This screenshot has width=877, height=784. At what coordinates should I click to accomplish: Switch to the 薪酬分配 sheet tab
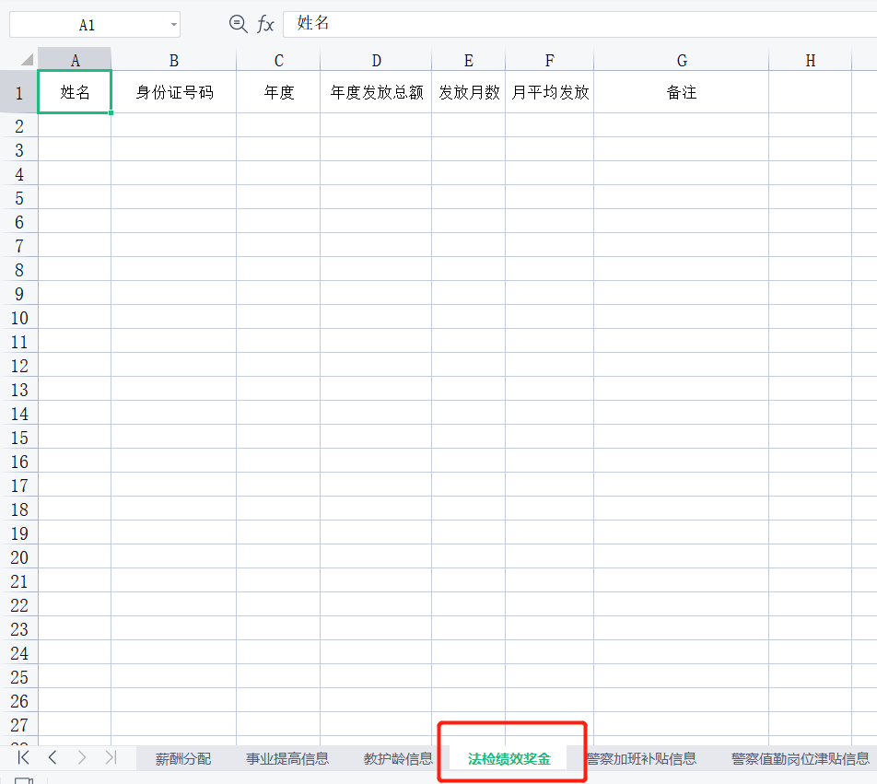click(183, 759)
